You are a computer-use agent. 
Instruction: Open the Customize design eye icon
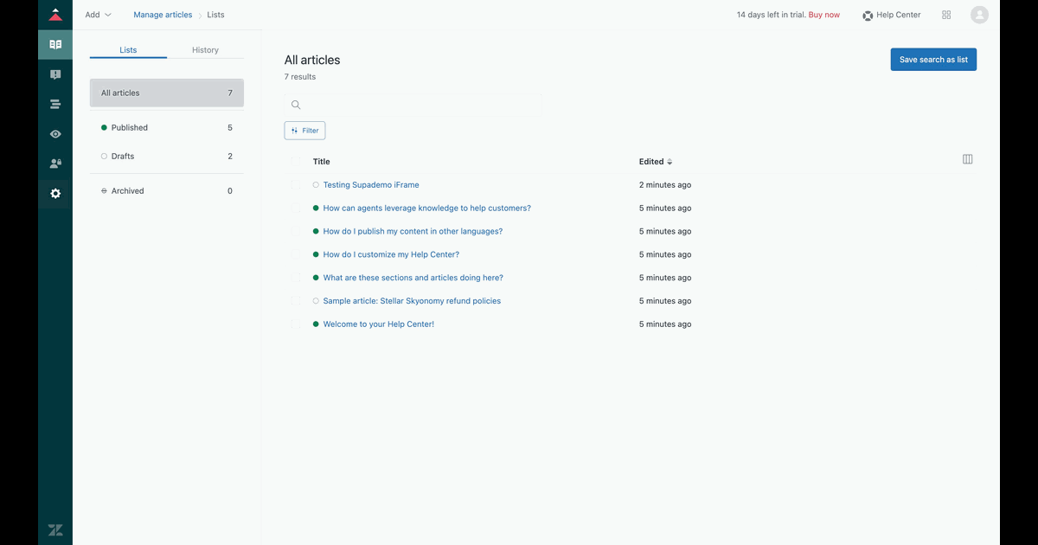click(x=55, y=134)
